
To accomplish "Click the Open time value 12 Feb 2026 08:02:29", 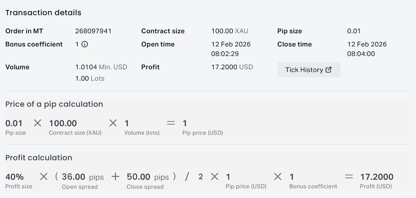I will 231,49.
